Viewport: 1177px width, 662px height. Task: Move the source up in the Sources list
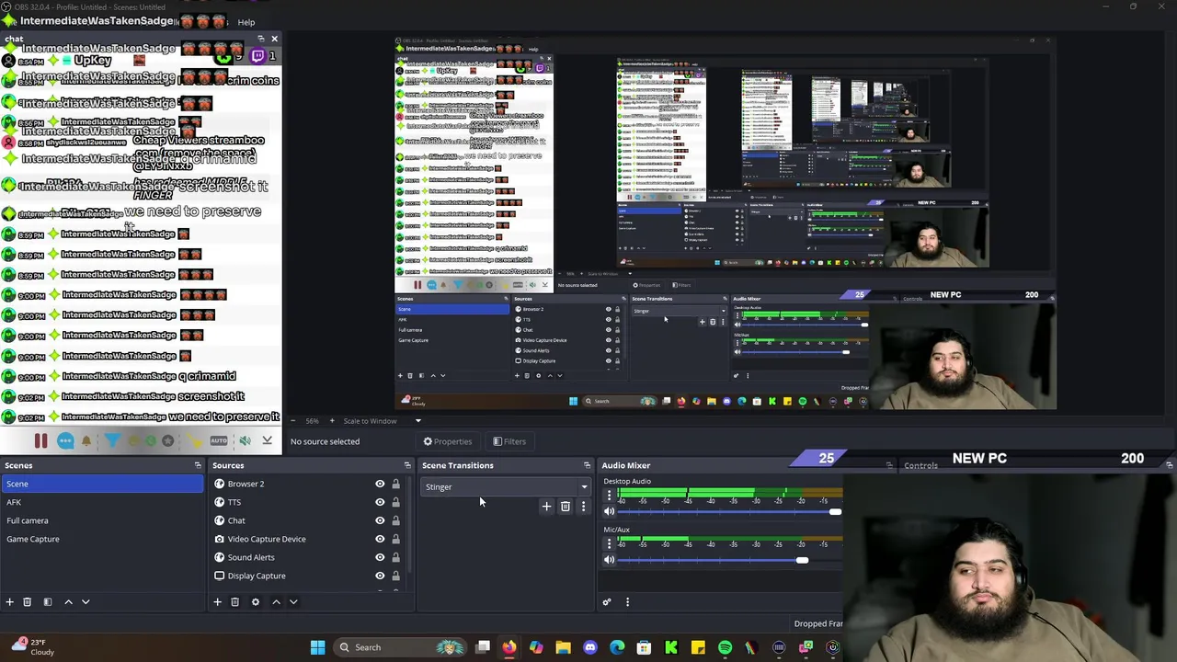(x=276, y=602)
